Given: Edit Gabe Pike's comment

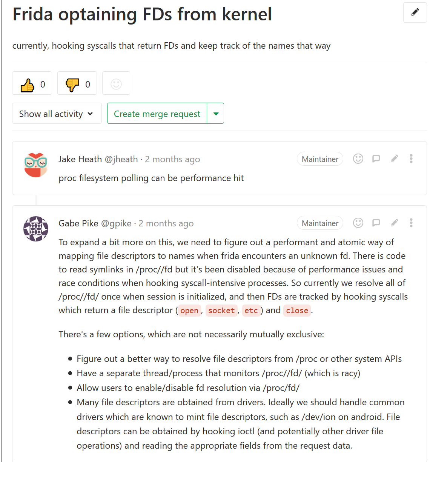Looking at the screenshot, I should (394, 223).
